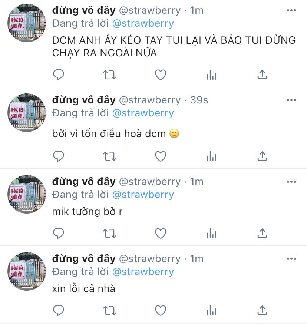This screenshot has height=324, width=307.
Task: Reply to the tweet starting 'DCM ANH ẤY KÉO TAY'
Action: coord(59,75)
